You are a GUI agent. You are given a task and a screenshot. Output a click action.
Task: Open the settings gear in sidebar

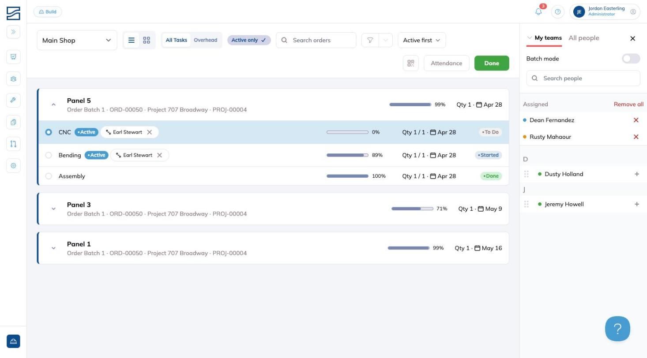pyautogui.click(x=13, y=166)
